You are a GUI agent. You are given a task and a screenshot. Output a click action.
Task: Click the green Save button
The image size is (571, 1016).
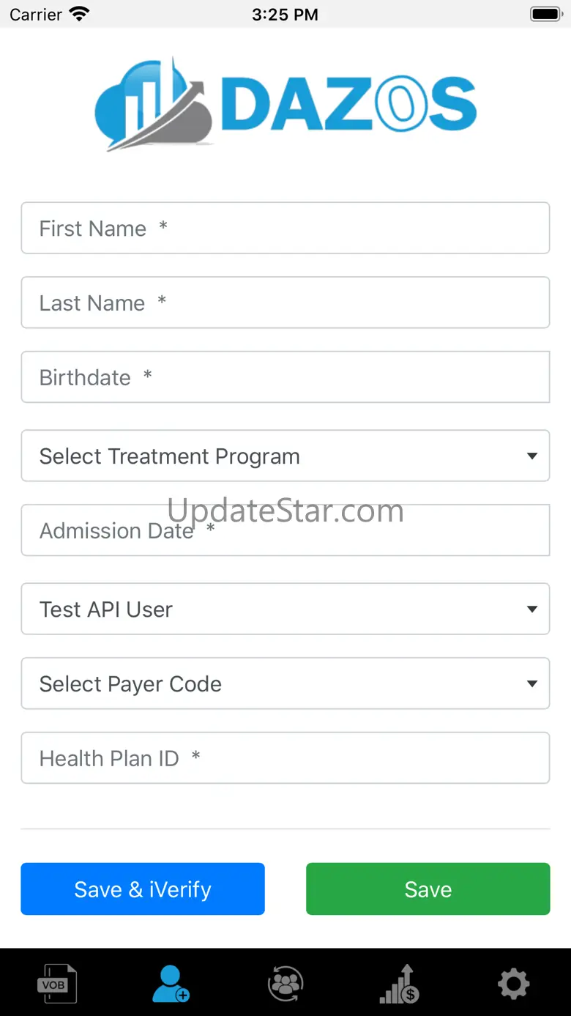pos(428,889)
